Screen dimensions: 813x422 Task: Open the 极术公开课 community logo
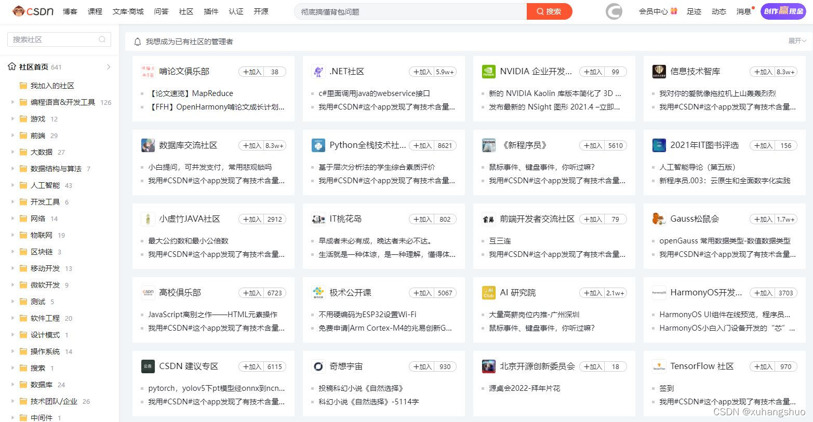(318, 293)
